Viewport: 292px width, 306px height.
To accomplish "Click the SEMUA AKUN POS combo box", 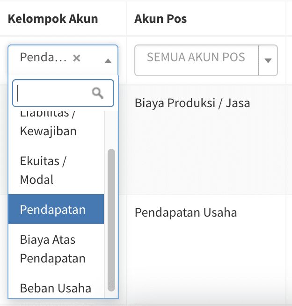I will tap(196, 58).
